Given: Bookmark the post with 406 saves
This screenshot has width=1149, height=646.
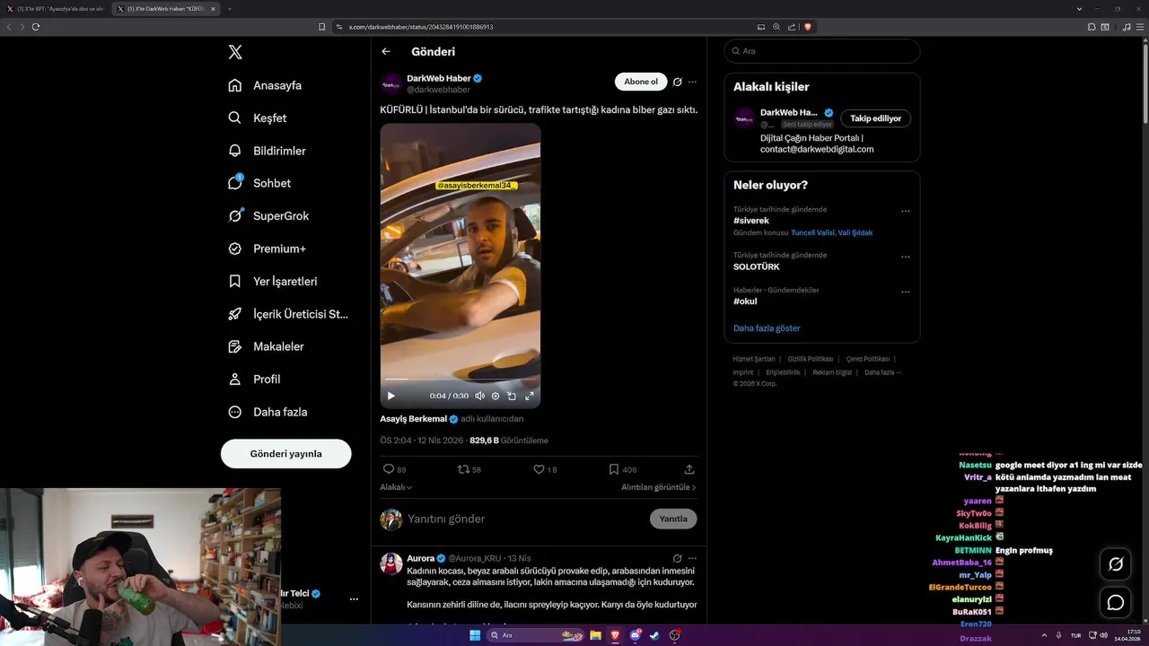Looking at the screenshot, I should click(x=622, y=469).
